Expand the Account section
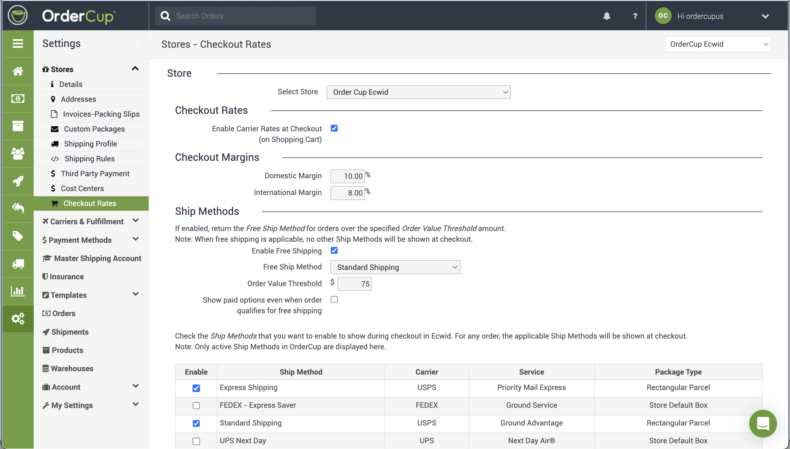The width and height of the screenshot is (790, 449). point(136,386)
